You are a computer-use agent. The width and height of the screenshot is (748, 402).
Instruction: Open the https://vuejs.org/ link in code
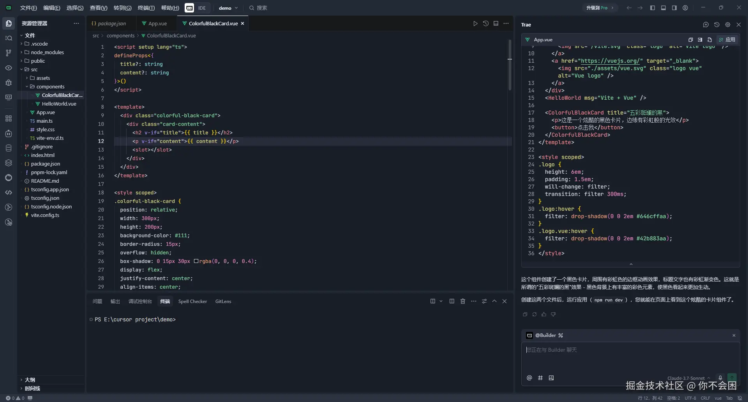[610, 61]
